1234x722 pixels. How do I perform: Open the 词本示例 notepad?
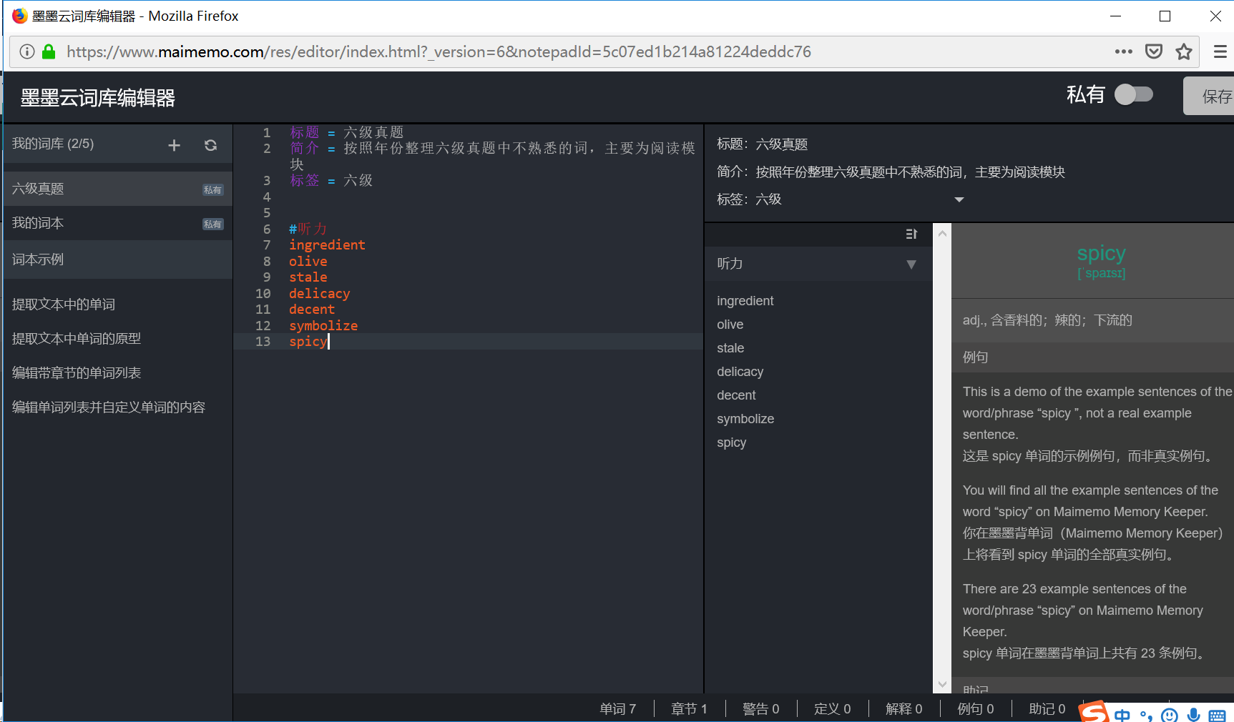118,259
